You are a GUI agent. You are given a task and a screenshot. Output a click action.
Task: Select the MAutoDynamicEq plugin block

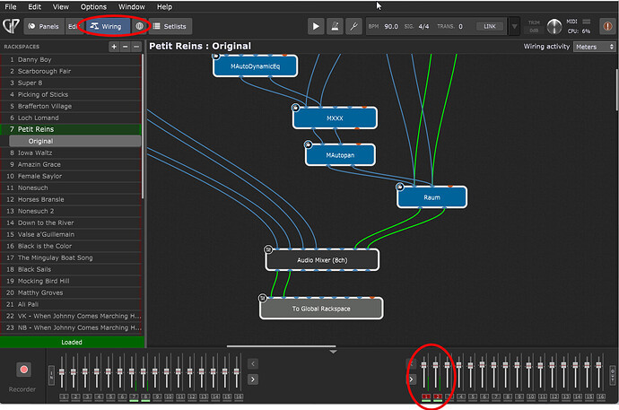[255, 65]
